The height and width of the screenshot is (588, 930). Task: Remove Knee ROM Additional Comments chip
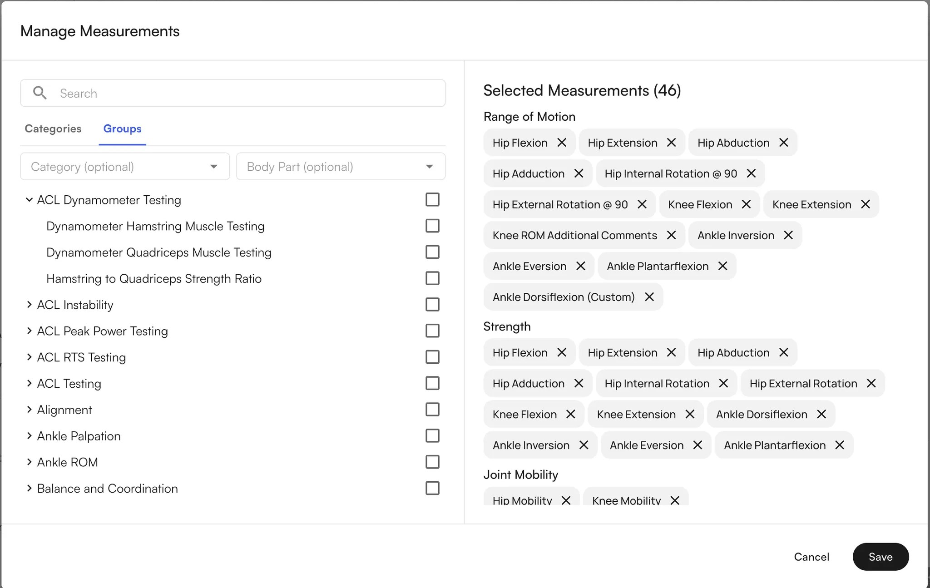click(x=671, y=235)
